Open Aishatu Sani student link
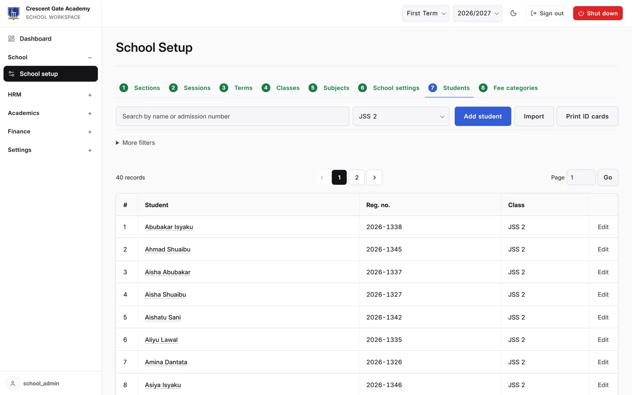 [x=163, y=317]
